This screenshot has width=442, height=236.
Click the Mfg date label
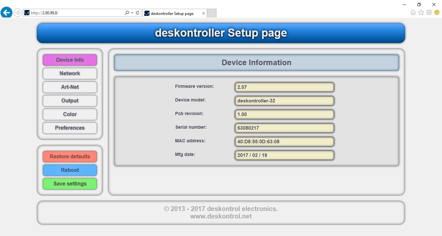pyautogui.click(x=185, y=155)
